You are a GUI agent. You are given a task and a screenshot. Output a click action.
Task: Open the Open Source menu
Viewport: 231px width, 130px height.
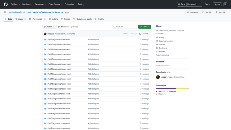coord(55,4)
